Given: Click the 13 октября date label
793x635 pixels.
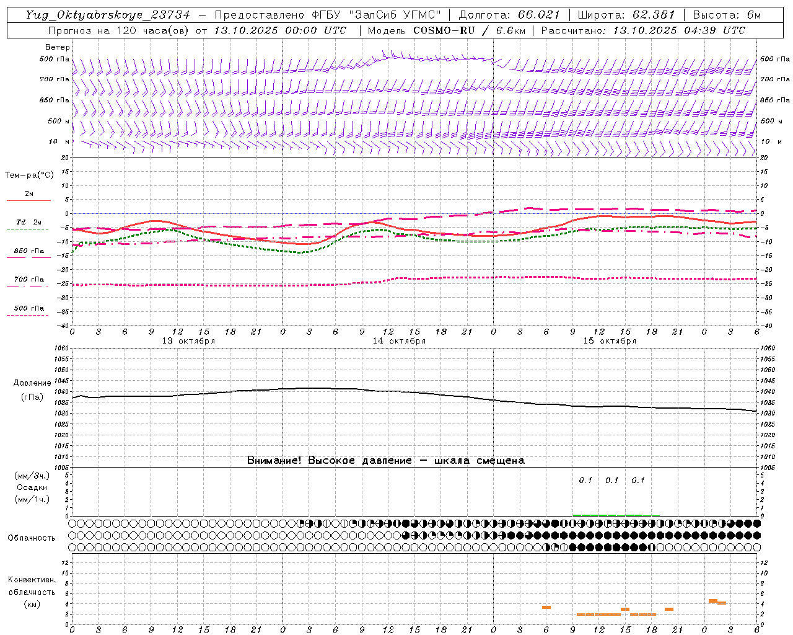Looking at the screenshot, I should pyautogui.click(x=188, y=341).
